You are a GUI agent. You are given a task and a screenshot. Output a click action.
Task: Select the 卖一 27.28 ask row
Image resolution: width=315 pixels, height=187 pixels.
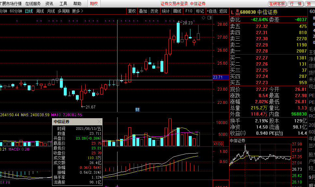click(268, 51)
